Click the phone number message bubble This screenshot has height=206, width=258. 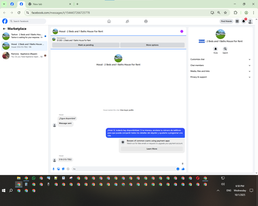tap(65, 160)
